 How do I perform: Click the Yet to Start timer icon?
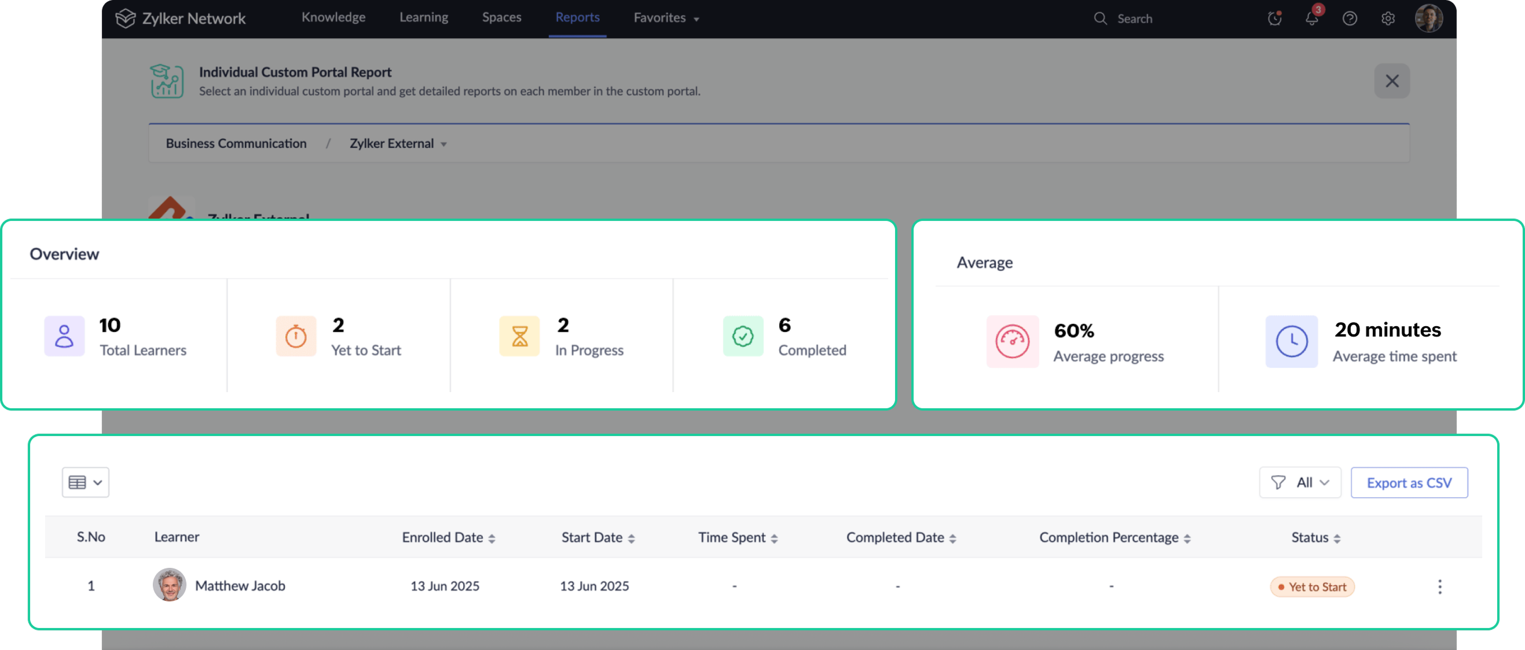click(x=296, y=336)
